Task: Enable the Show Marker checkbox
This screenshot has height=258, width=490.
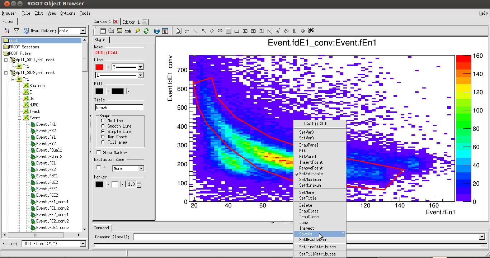Action: tap(99, 153)
